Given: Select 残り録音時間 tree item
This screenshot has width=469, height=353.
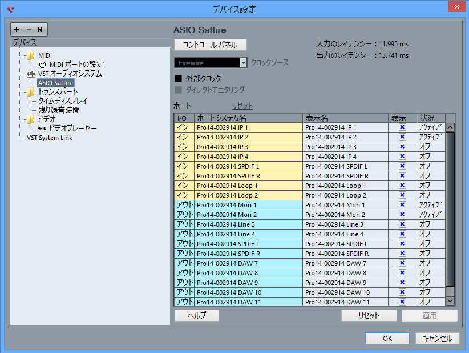Looking at the screenshot, I should pyautogui.click(x=59, y=110).
